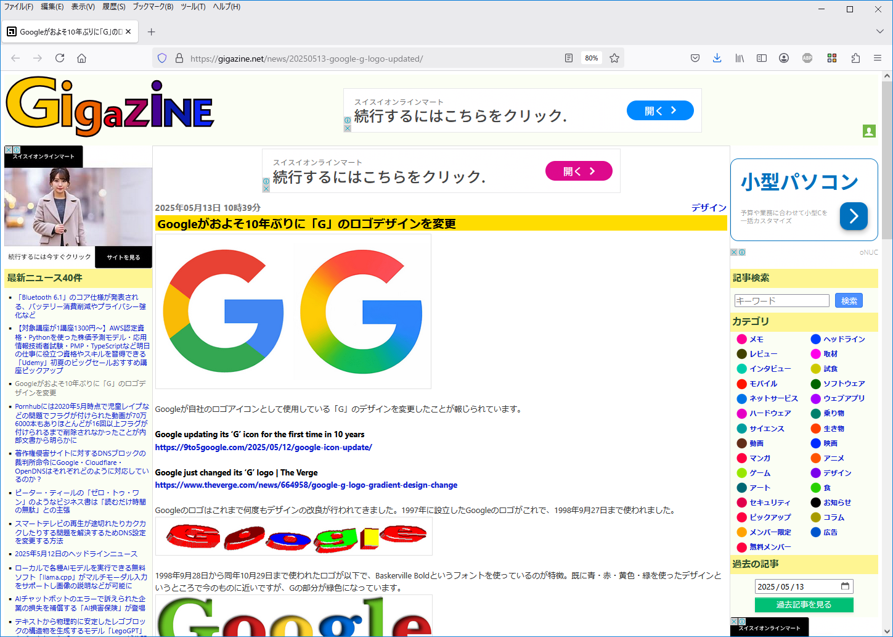
Task: Click the site security padlock icon
Action: [179, 58]
